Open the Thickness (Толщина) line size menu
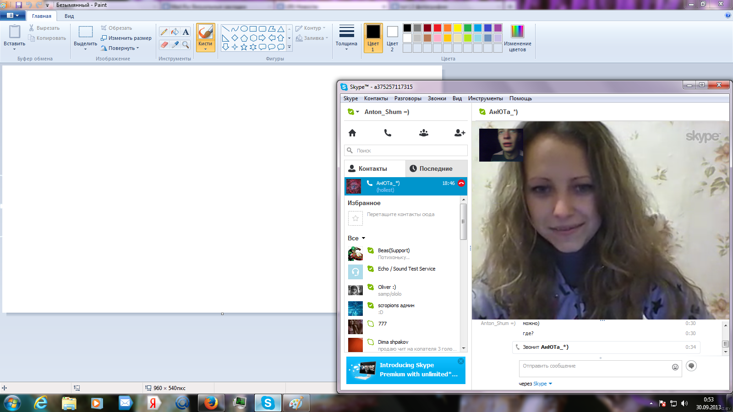The height and width of the screenshot is (412, 733). click(346, 38)
